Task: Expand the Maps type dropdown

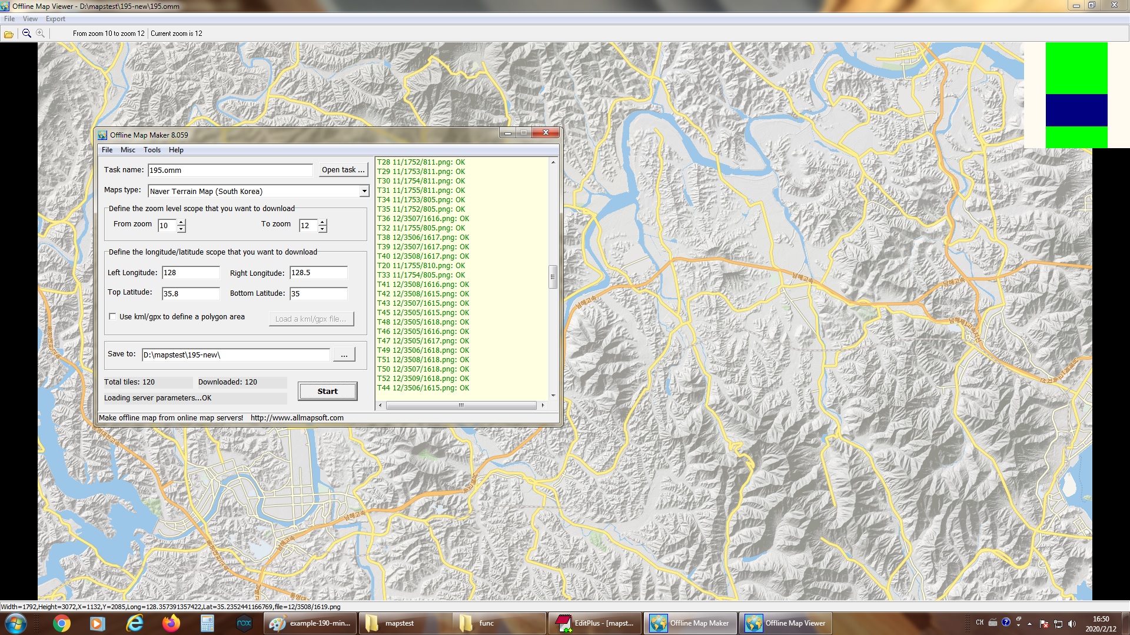Action: click(x=364, y=191)
